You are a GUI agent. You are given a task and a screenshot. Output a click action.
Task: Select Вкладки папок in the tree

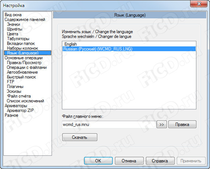tap(21, 43)
